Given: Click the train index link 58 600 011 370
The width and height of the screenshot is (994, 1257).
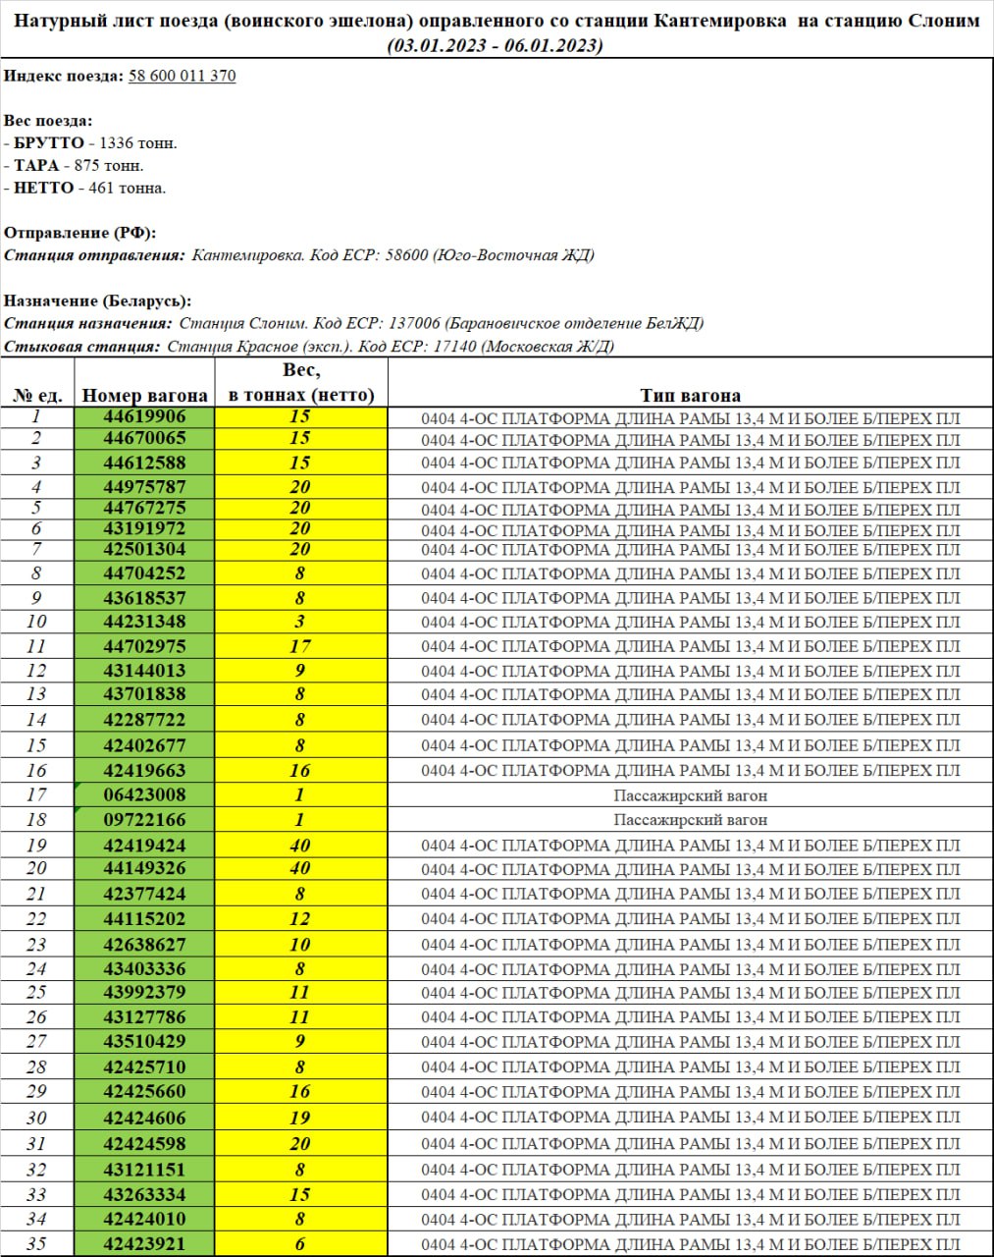Looking at the screenshot, I should click(x=182, y=76).
